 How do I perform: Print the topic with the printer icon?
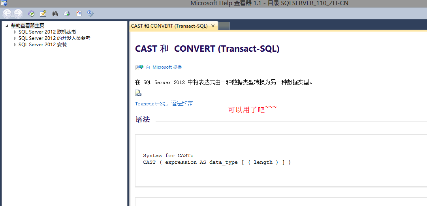pyautogui.click(x=67, y=13)
